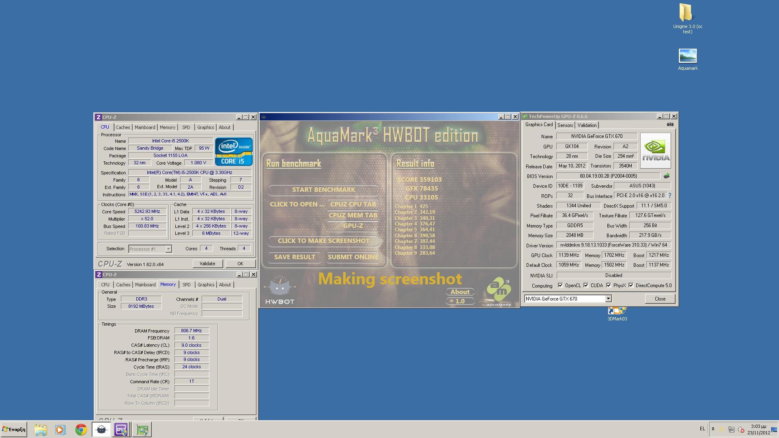Click the GPU-Z title bar icon
Image resolution: width=779 pixels, height=438 pixels.
tap(525, 116)
